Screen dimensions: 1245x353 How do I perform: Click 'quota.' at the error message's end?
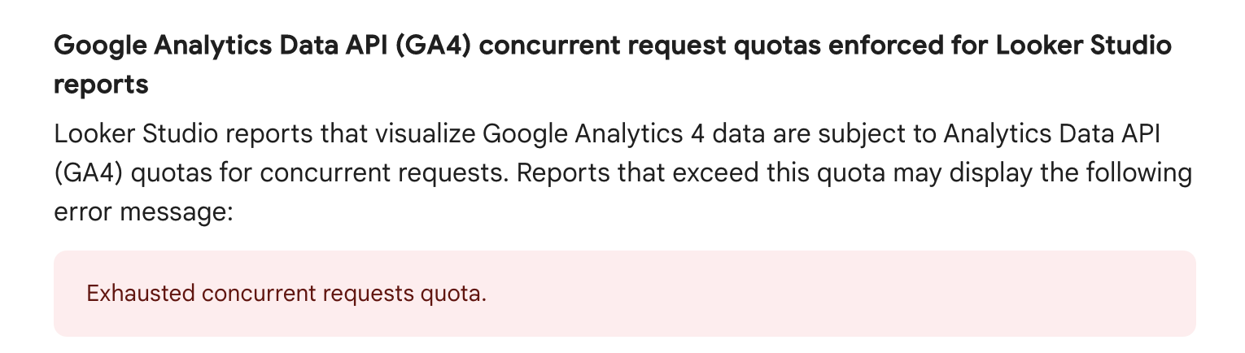pyautogui.click(x=457, y=294)
